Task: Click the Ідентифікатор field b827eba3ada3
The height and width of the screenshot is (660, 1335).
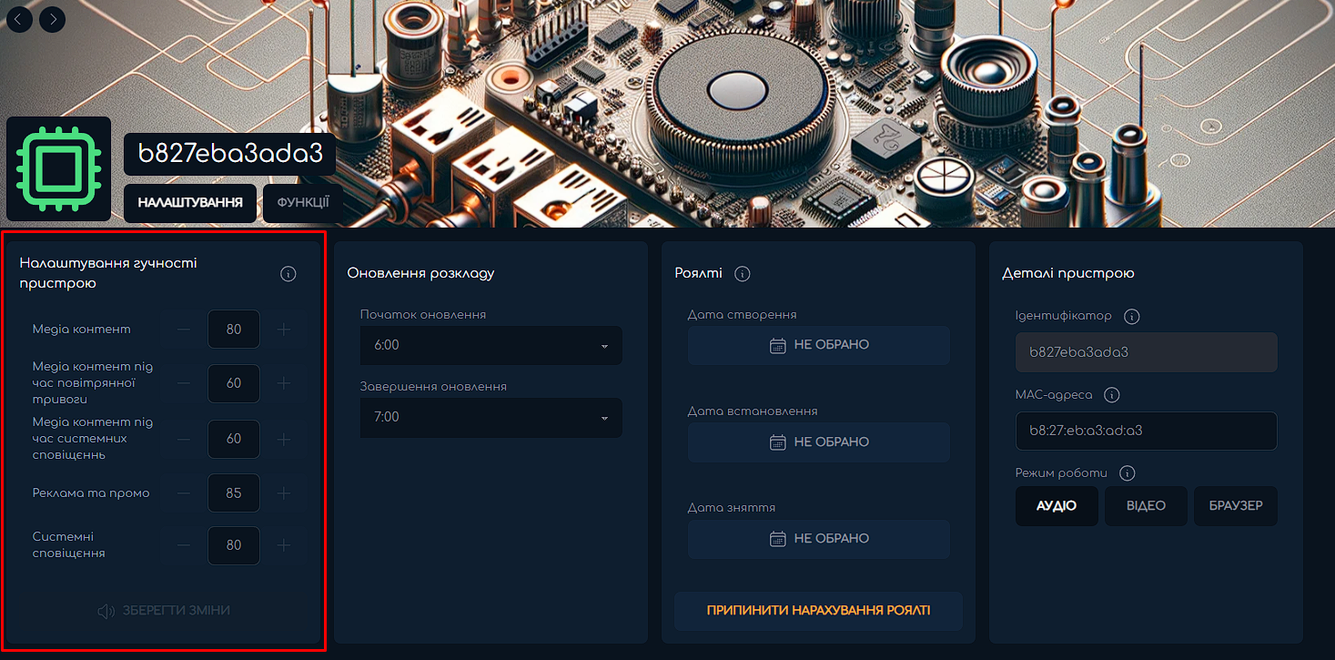Action: [1147, 351]
